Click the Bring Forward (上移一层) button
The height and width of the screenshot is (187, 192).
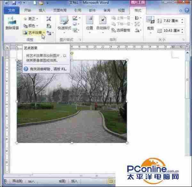(122, 18)
